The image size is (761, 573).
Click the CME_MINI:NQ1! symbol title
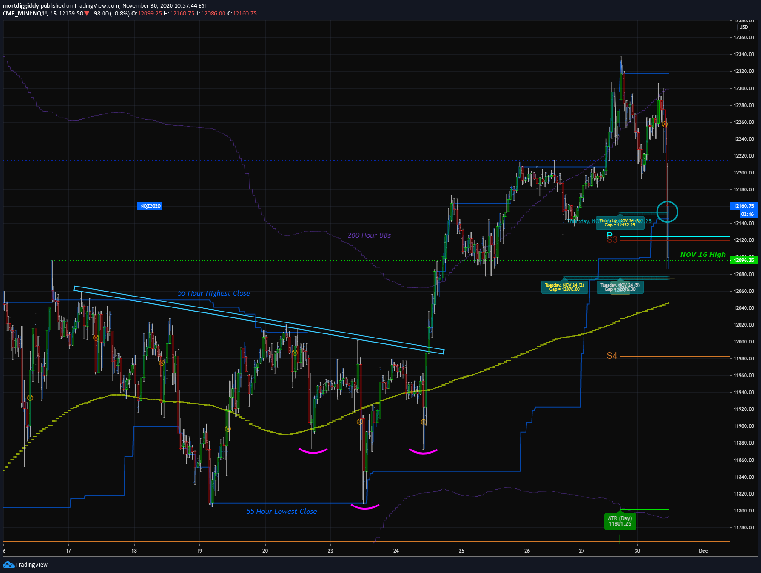[25, 14]
